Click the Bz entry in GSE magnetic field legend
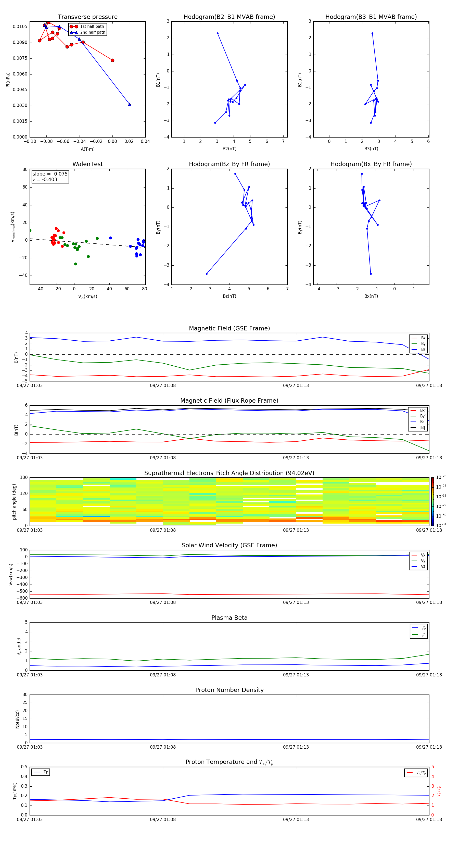 [x=418, y=349]
